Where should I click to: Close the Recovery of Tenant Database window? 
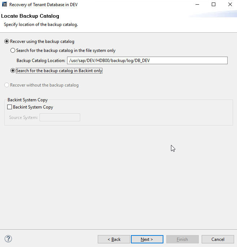tap(230, 4)
